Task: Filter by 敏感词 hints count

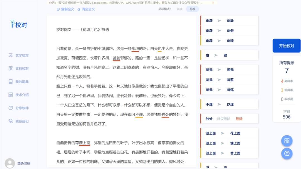Action: click(287, 99)
